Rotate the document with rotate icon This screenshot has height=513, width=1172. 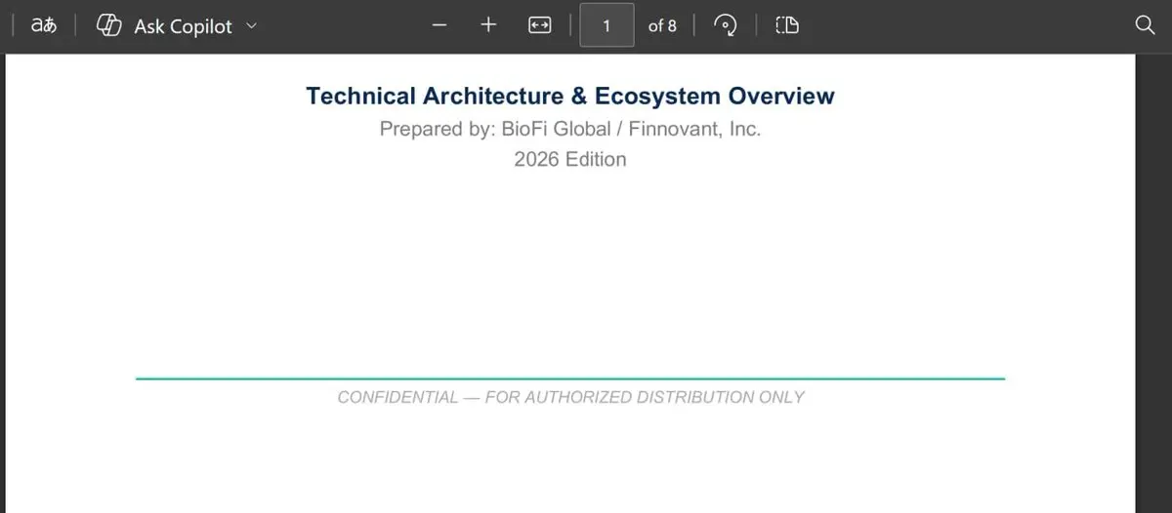point(726,26)
